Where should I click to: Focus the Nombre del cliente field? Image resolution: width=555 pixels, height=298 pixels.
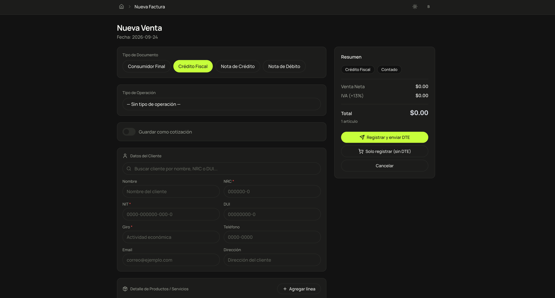tap(171, 191)
